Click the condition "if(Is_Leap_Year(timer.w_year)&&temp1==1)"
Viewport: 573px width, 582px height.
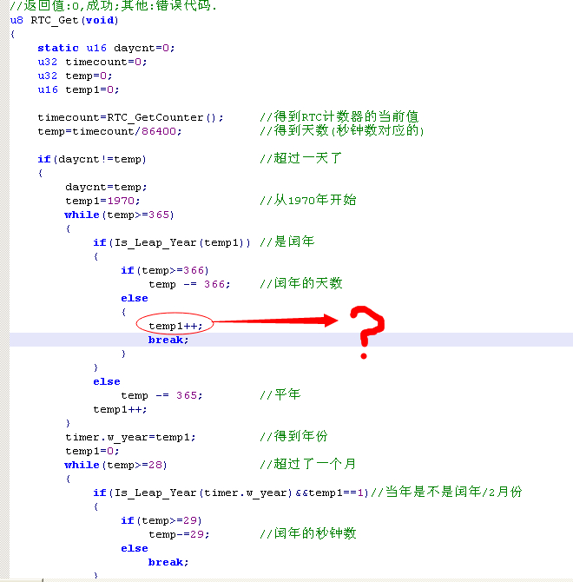231,493
